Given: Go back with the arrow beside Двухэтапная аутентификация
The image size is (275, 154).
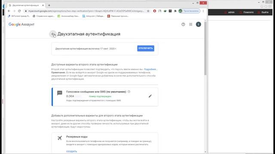Looking at the screenshot, I should [x=53, y=34].
